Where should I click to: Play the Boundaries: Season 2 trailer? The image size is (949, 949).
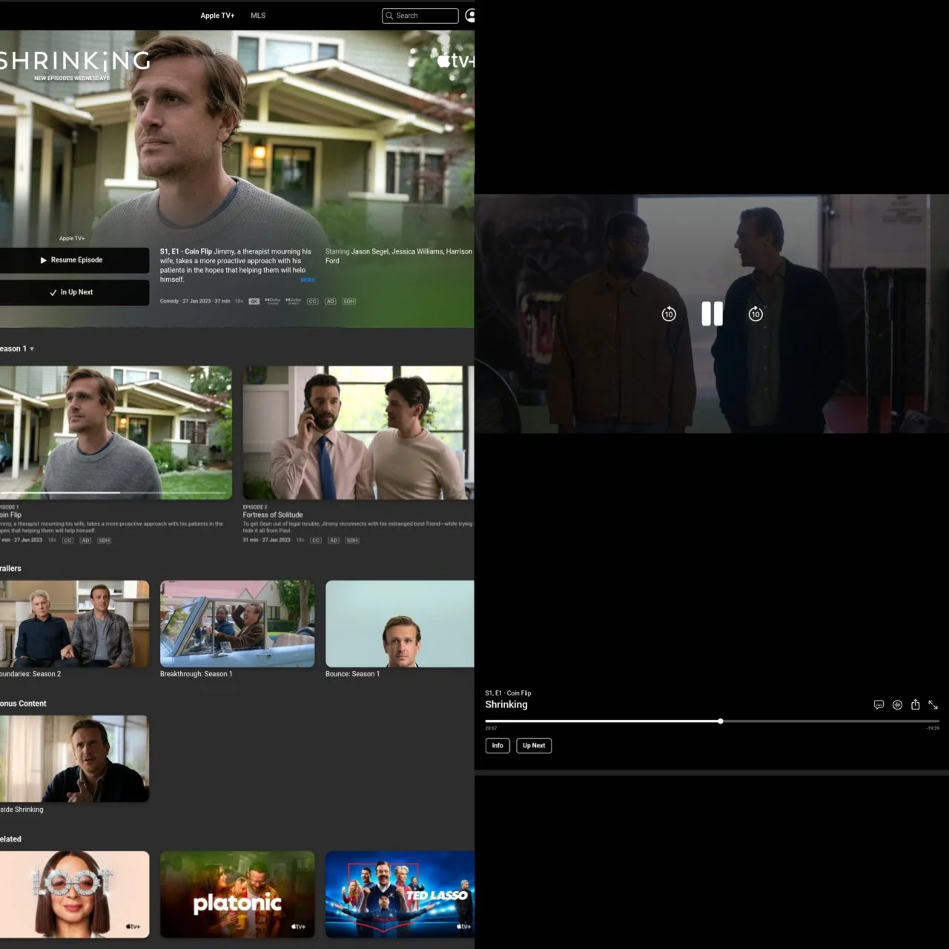74,624
